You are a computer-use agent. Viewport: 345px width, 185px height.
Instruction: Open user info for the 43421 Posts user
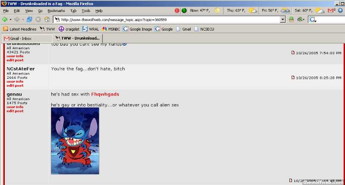(x=15, y=56)
